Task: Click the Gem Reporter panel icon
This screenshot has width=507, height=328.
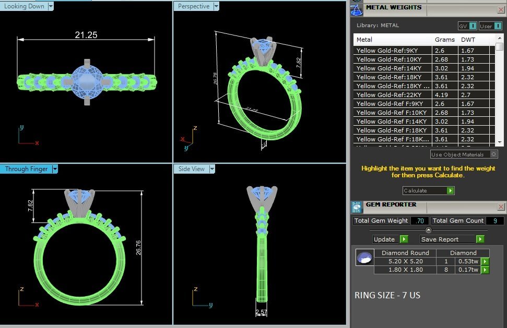Action: pos(357,206)
